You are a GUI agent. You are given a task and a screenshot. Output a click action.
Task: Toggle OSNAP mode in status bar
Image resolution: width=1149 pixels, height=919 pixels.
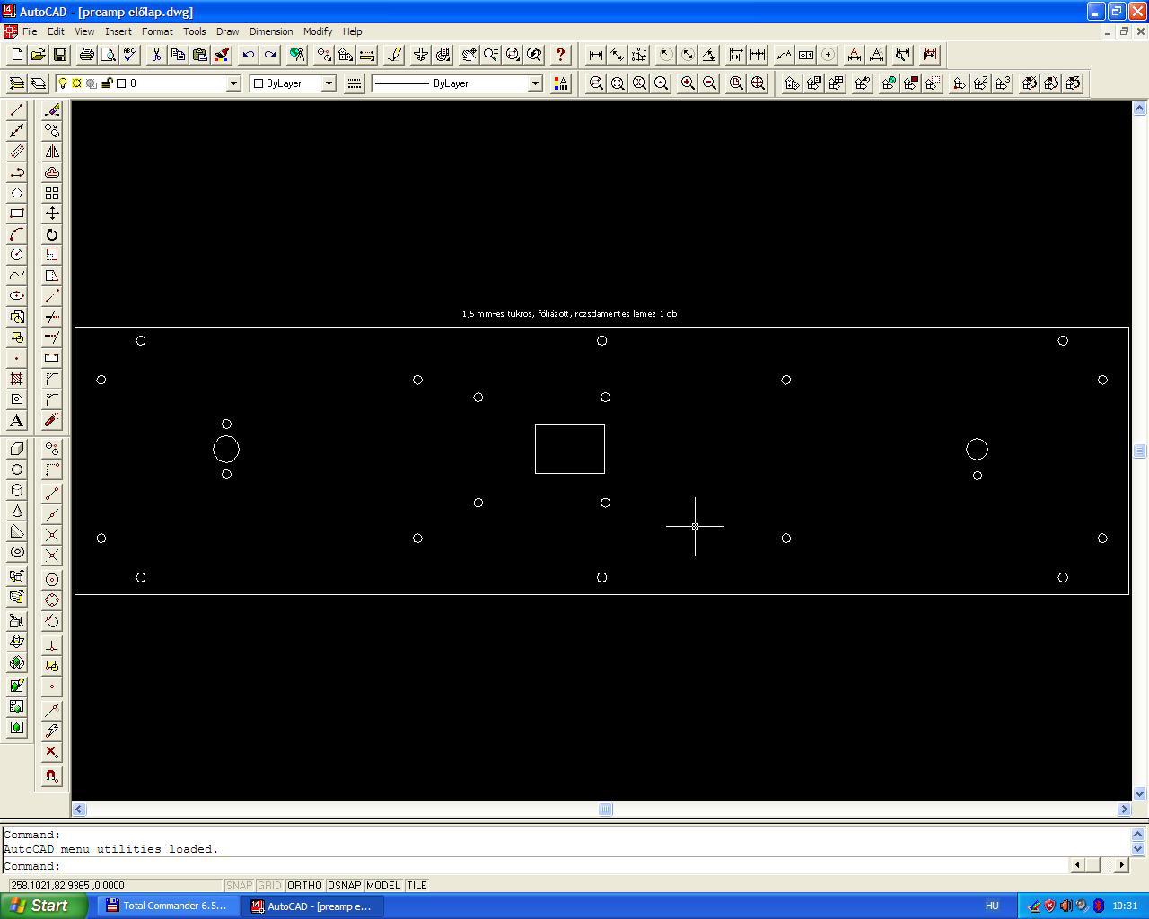pyautogui.click(x=344, y=886)
